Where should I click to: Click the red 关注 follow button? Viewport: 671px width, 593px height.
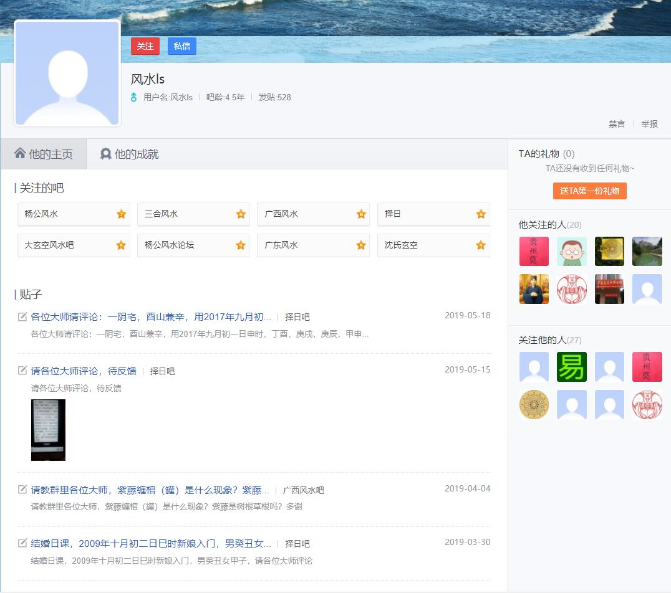tap(145, 46)
